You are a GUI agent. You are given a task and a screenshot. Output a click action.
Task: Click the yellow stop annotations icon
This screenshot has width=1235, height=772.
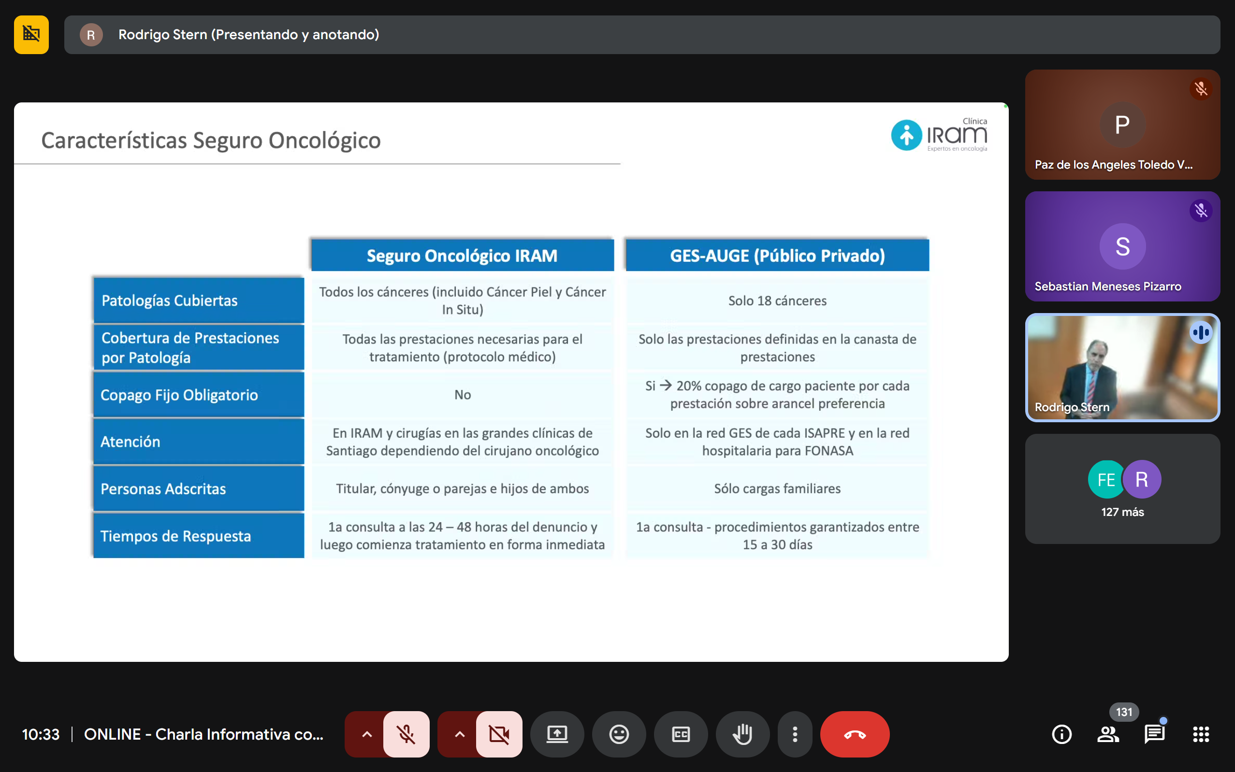pyautogui.click(x=31, y=35)
